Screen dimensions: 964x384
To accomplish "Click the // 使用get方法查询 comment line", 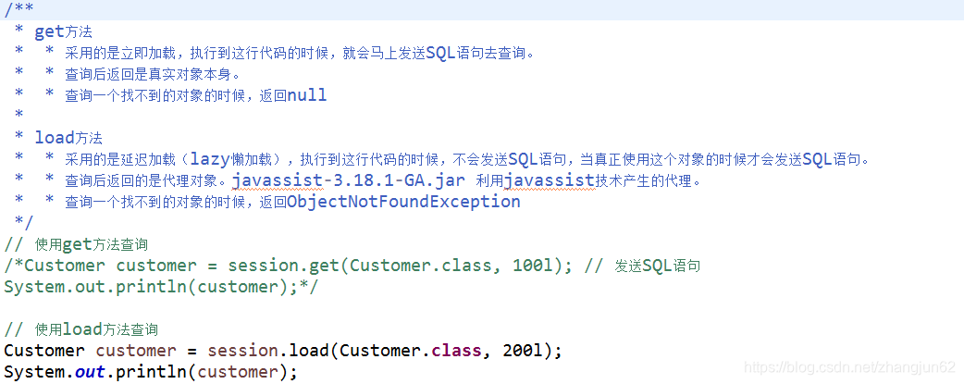I will tap(76, 244).
